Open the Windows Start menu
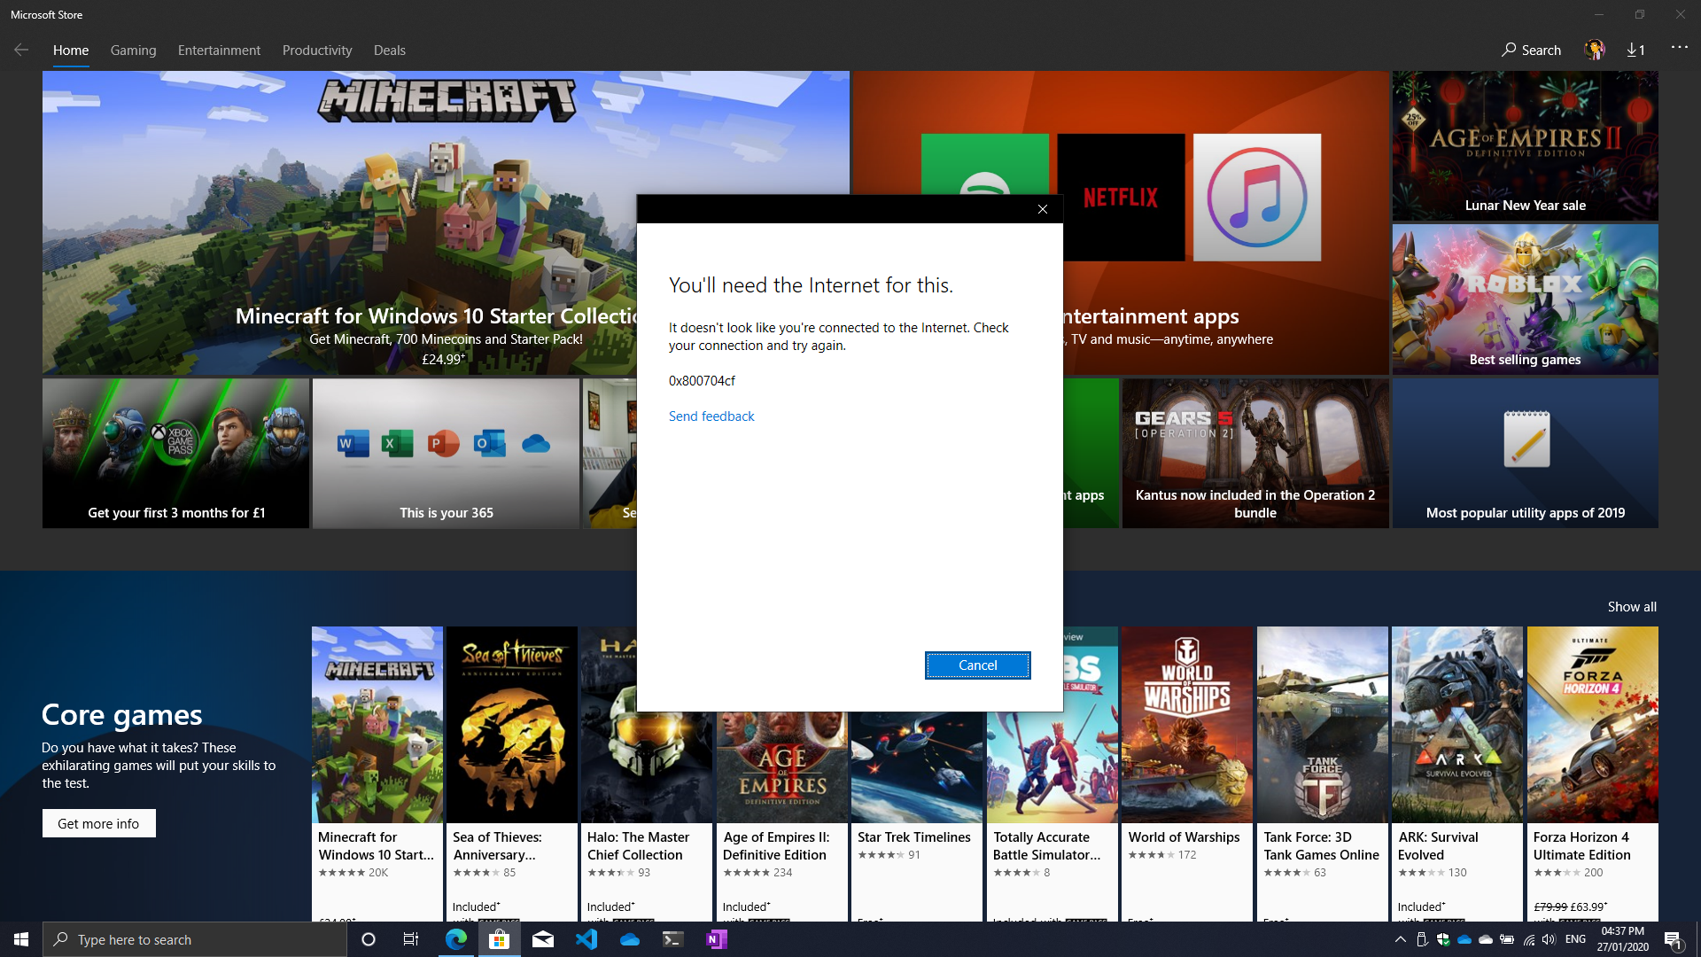The image size is (1701, 957). (x=21, y=939)
